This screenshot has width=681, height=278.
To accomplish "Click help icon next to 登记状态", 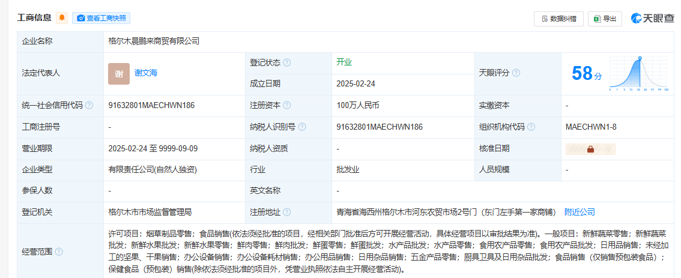I will tap(286, 62).
